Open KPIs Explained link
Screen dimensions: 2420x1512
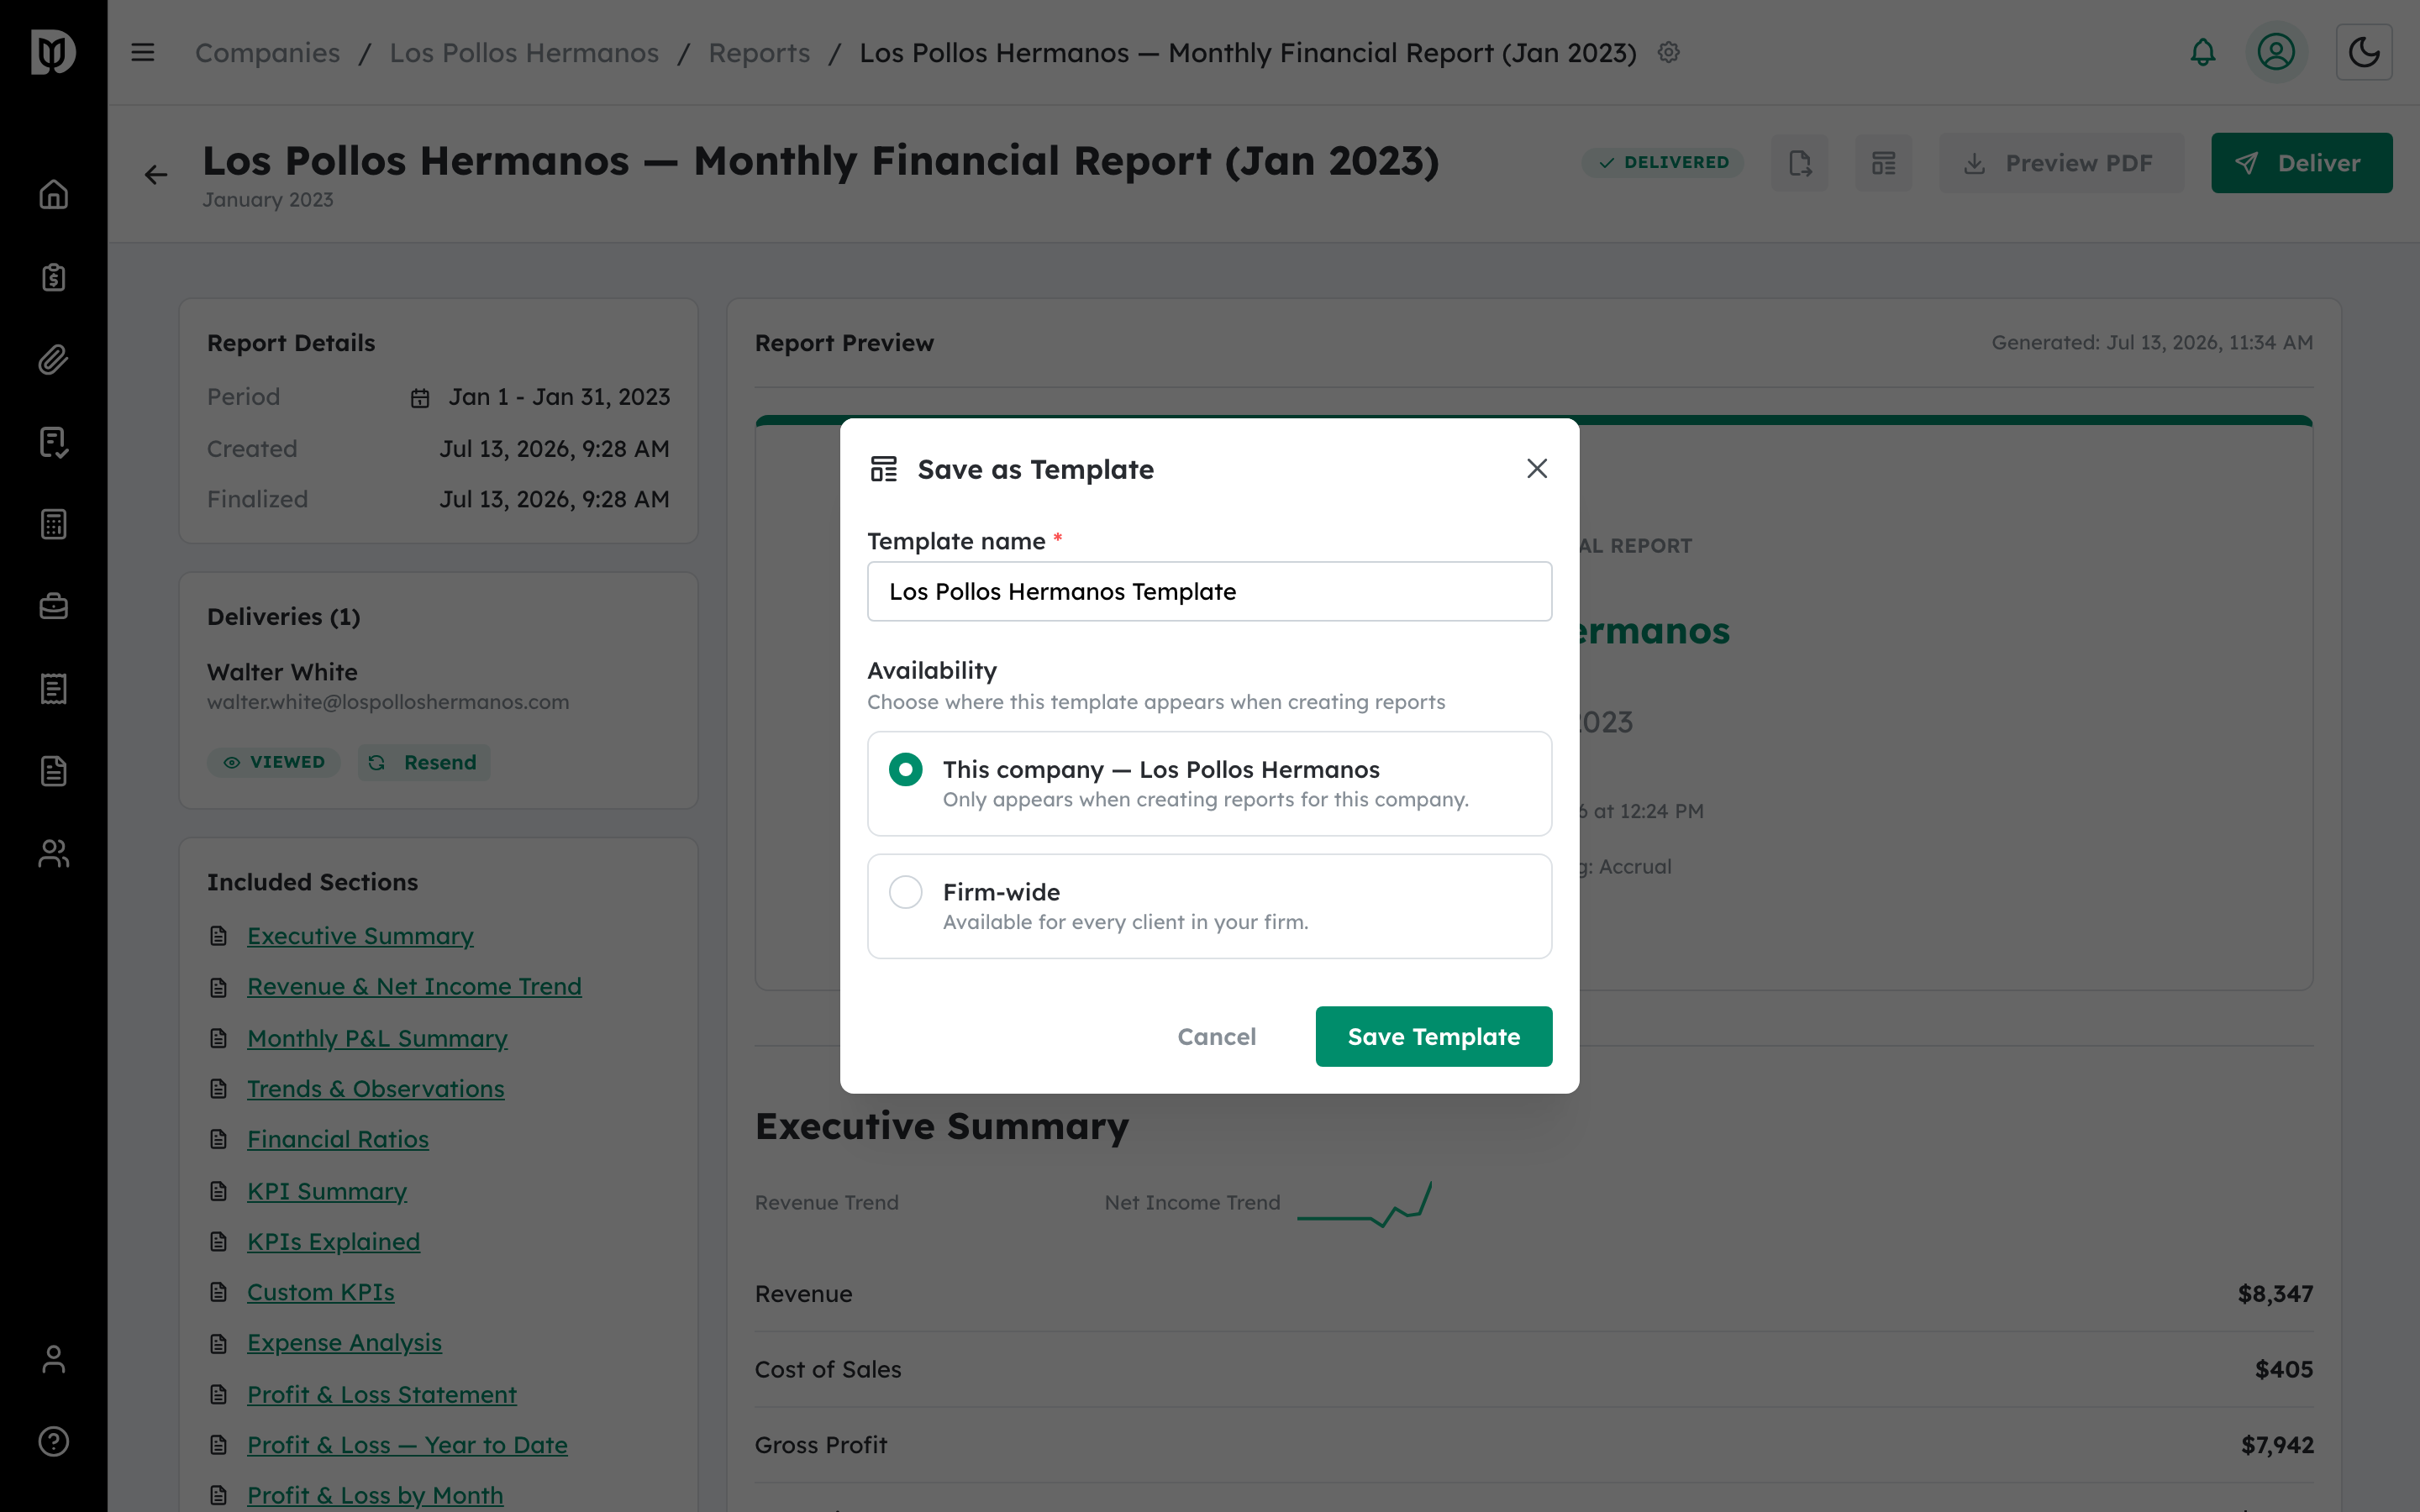[x=333, y=1241]
